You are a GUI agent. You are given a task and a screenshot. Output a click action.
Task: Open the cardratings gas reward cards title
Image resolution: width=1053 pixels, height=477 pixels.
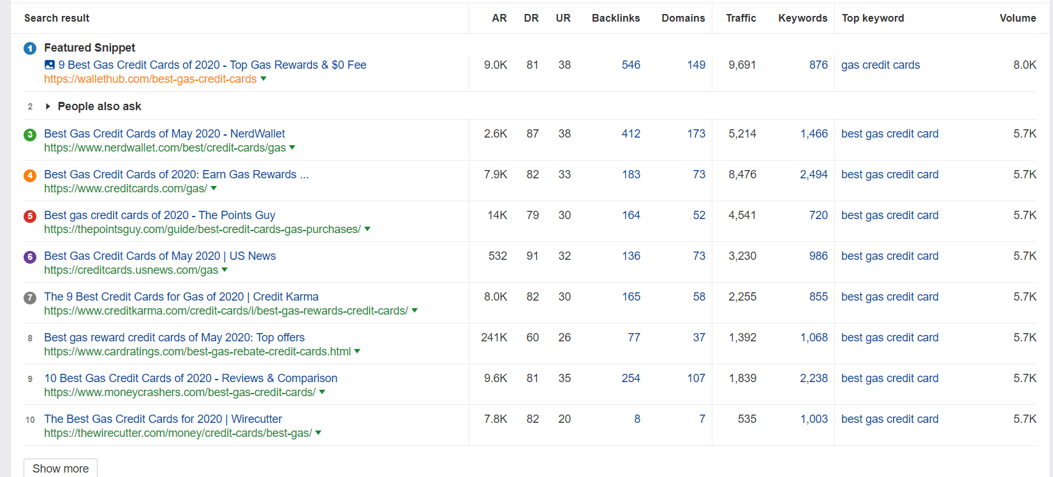pos(174,338)
